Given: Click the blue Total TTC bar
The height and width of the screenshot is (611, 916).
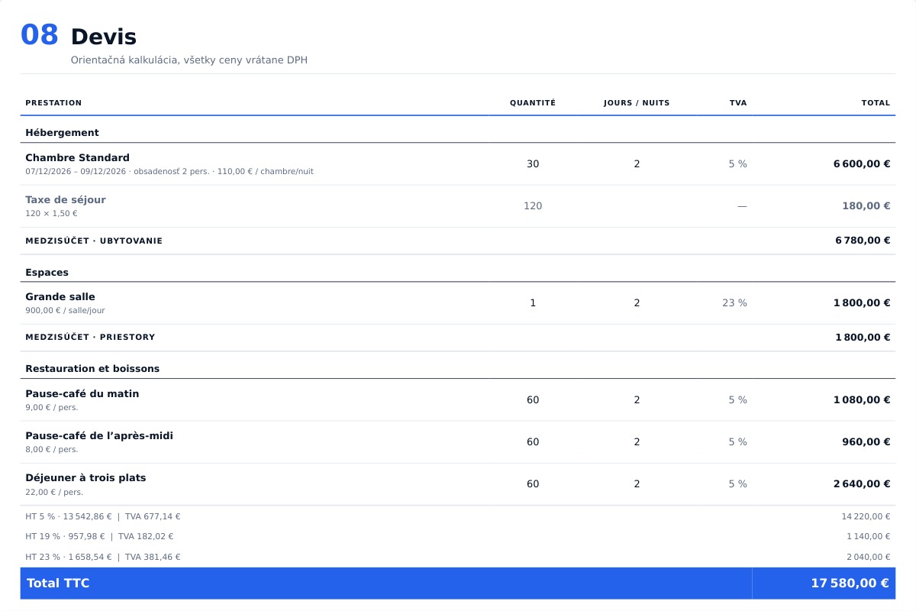Looking at the screenshot, I should click(x=458, y=584).
